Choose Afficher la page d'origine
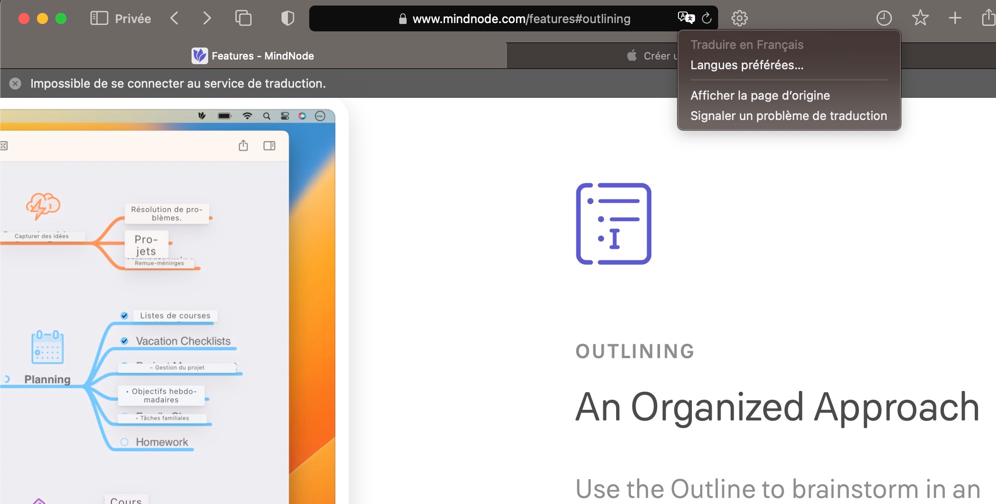 coord(760,96)
